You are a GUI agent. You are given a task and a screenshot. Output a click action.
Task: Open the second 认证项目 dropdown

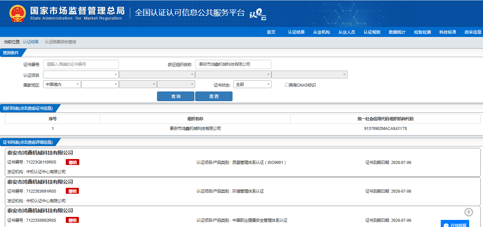pyautogui.click(x=157, y=75)
